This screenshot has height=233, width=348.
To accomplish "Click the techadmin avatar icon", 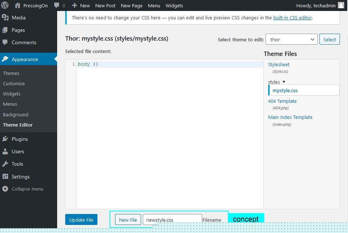I will tap(341, 5).
